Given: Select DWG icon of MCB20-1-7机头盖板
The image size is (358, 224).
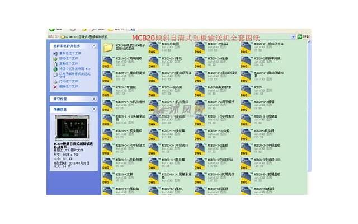Looking at the screenshot, I should (107, 134).
